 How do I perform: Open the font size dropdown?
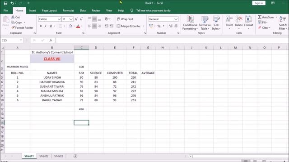[71, 19]
